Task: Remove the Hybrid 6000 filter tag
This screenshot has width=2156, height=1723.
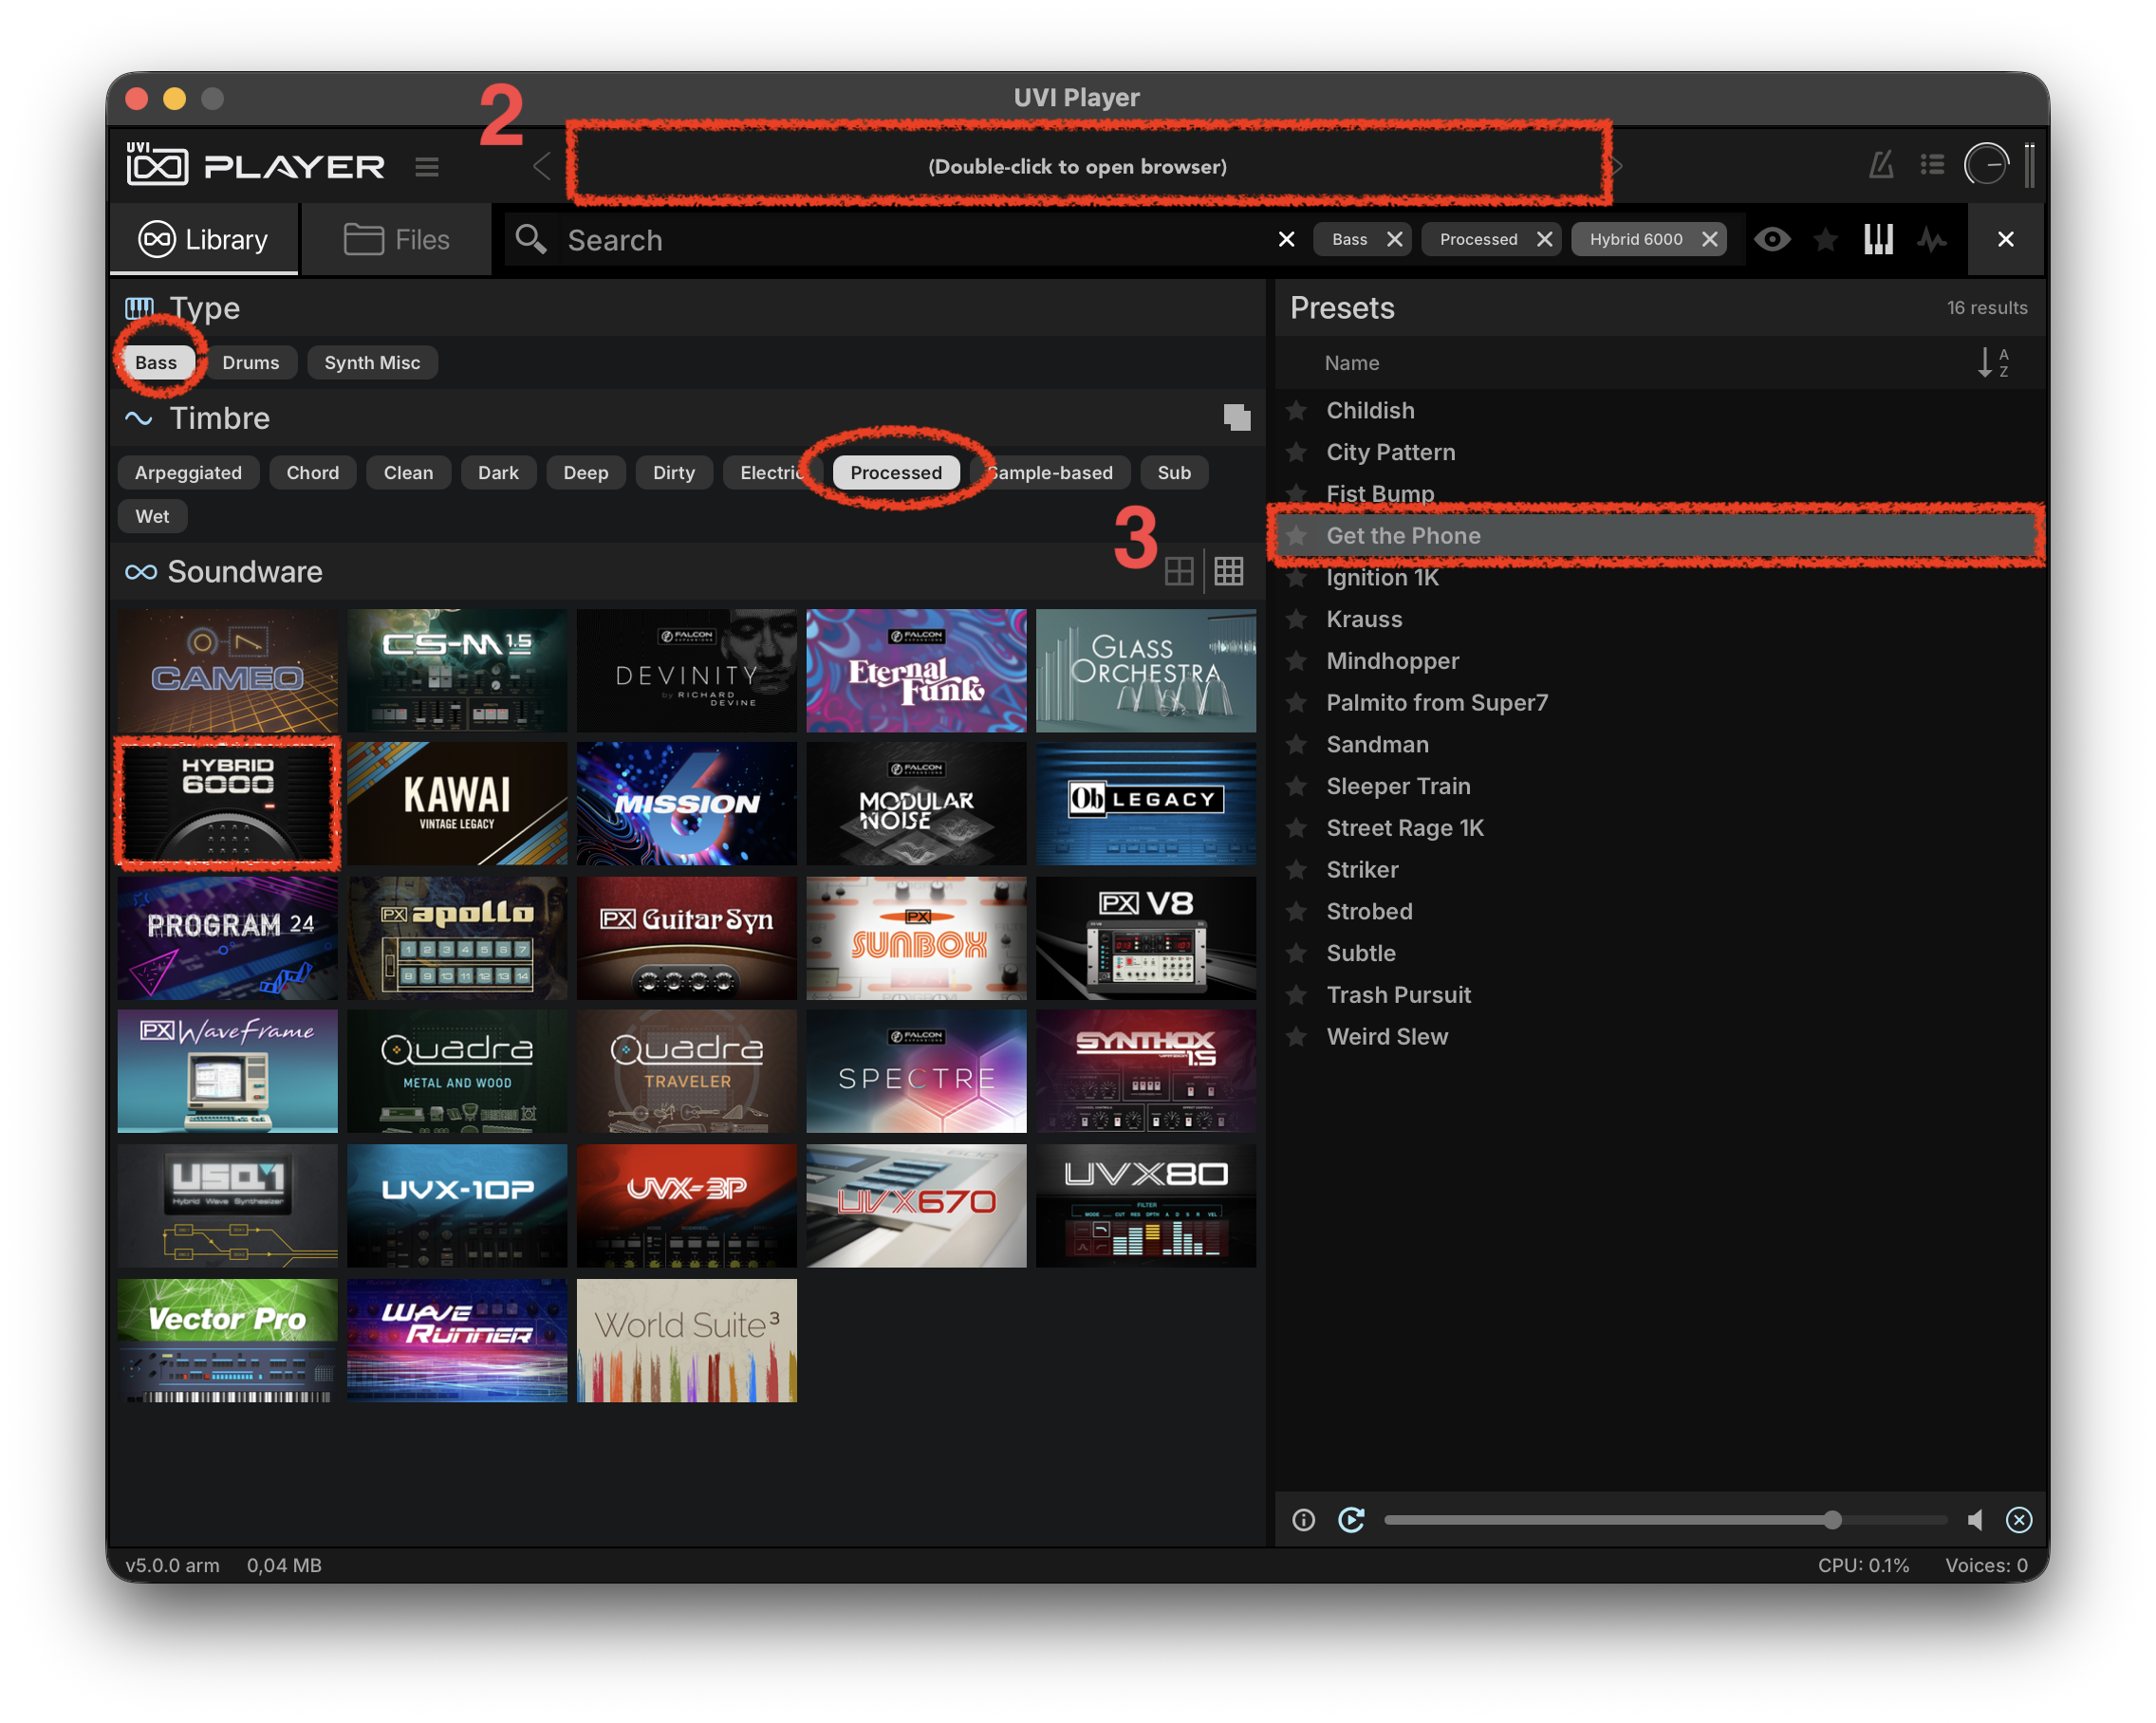Action: 1709,240
